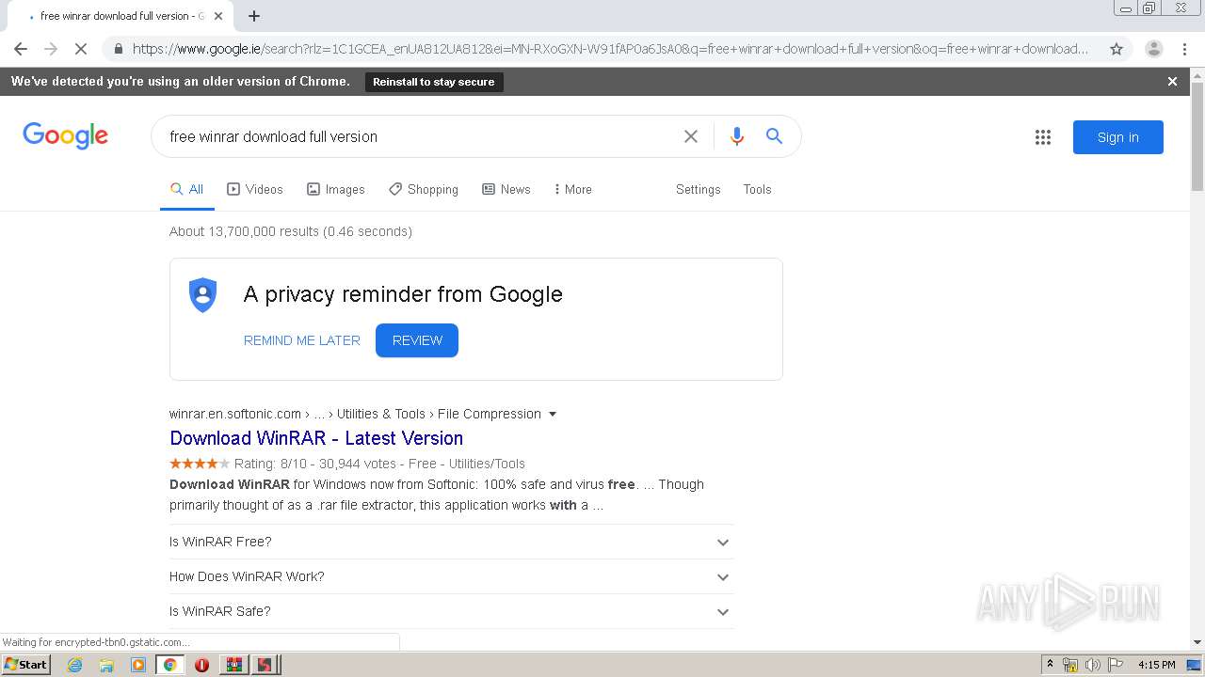The image size is (1205, 677).
Task: Expand the Is WinRAR Free? question
Action: click(x=452, y=542)
